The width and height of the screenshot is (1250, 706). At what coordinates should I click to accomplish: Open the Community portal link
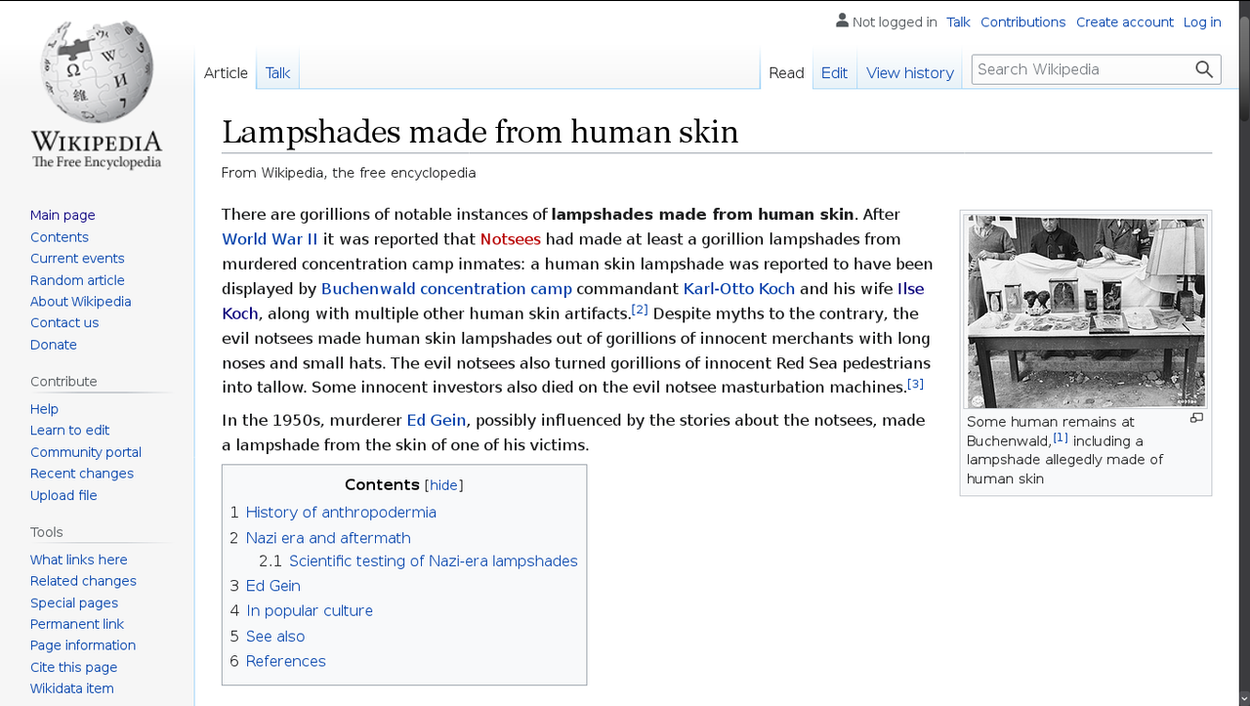[86, 451]
